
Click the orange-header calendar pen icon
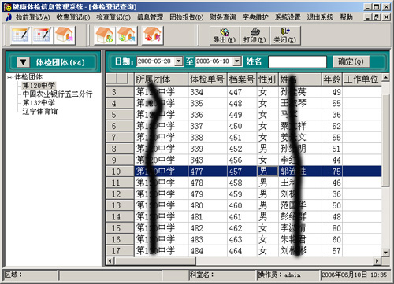[x=20, y=35]
